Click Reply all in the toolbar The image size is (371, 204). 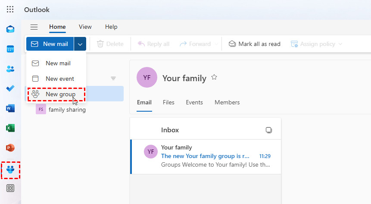coord(154,44)
